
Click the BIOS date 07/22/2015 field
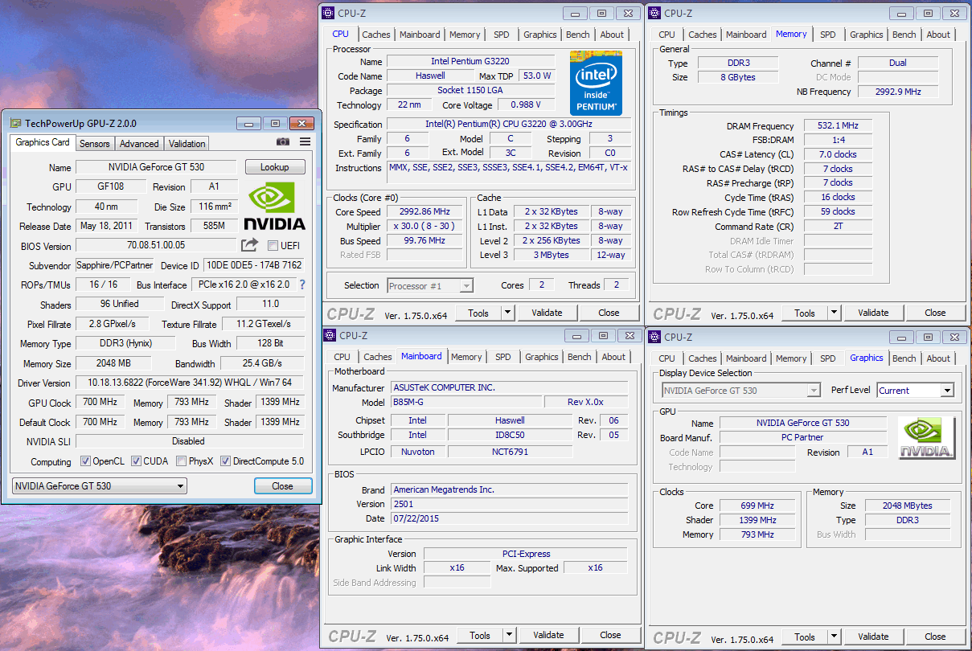[x=510, y=518]
